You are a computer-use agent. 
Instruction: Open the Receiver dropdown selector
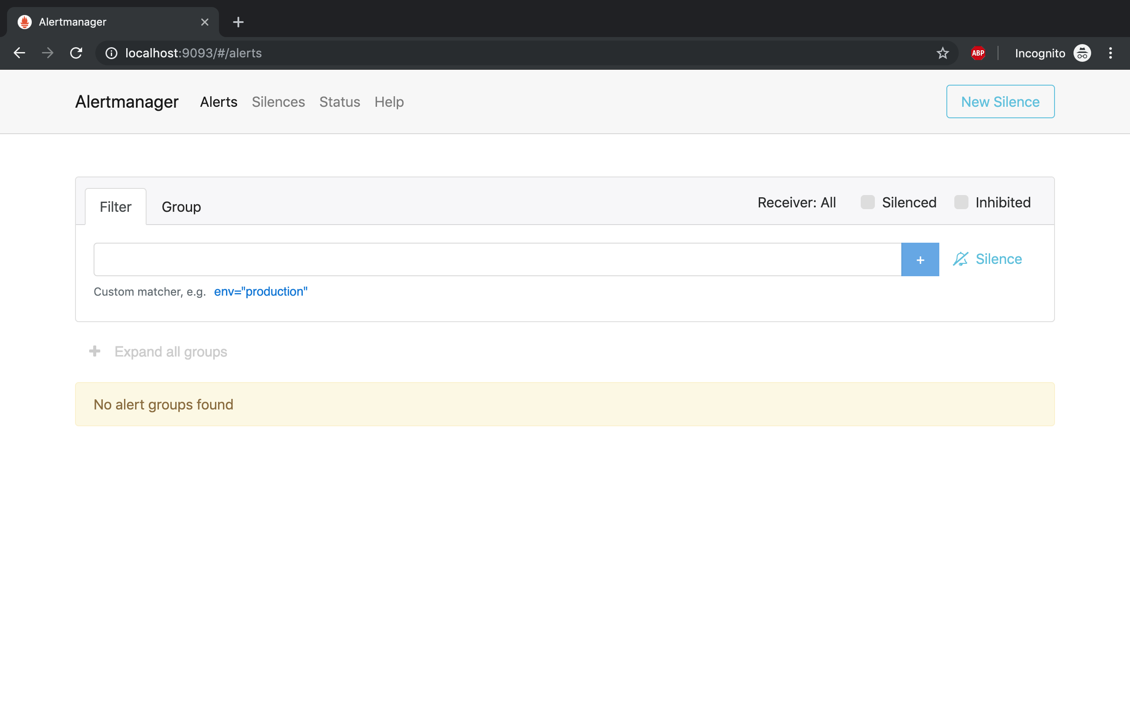tap(796, 202)
